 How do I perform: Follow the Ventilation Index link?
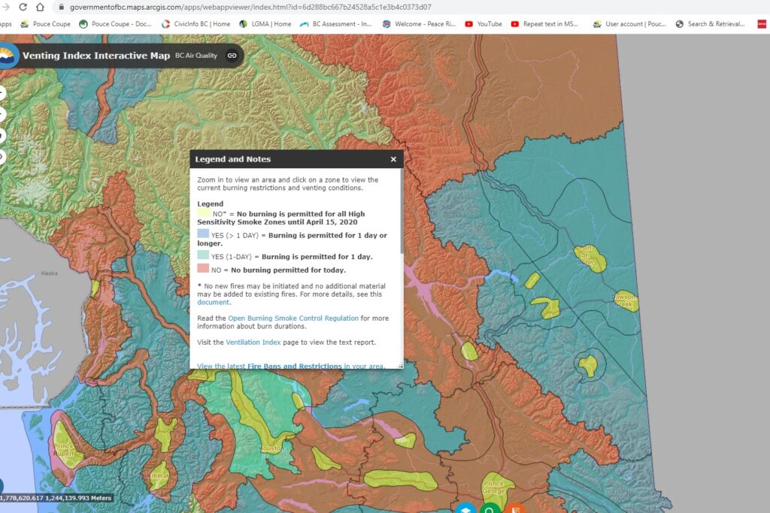pos(253,343)
